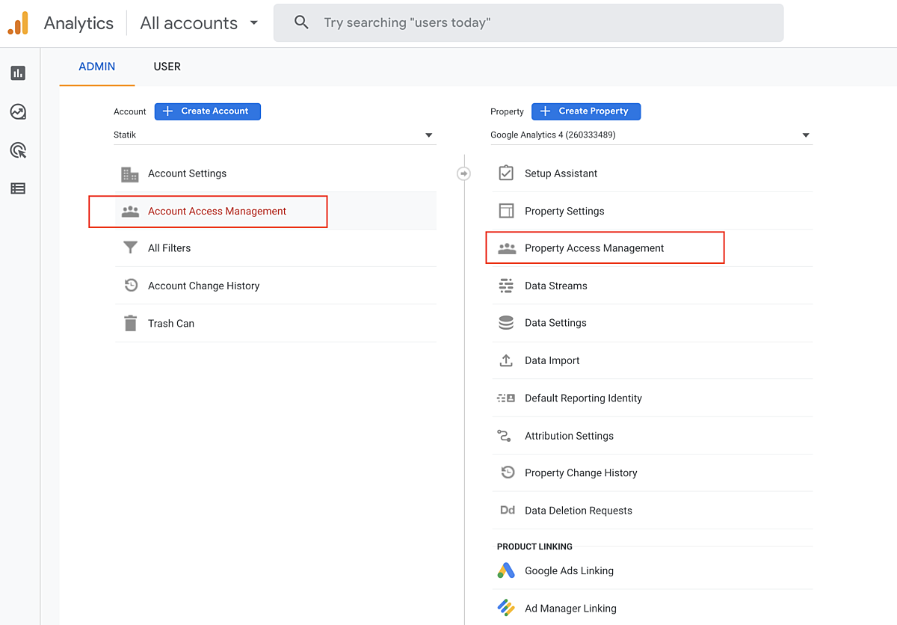Click the Google Analytics logo icon
This screenshot has height=625, width=897.
[18, 23]
